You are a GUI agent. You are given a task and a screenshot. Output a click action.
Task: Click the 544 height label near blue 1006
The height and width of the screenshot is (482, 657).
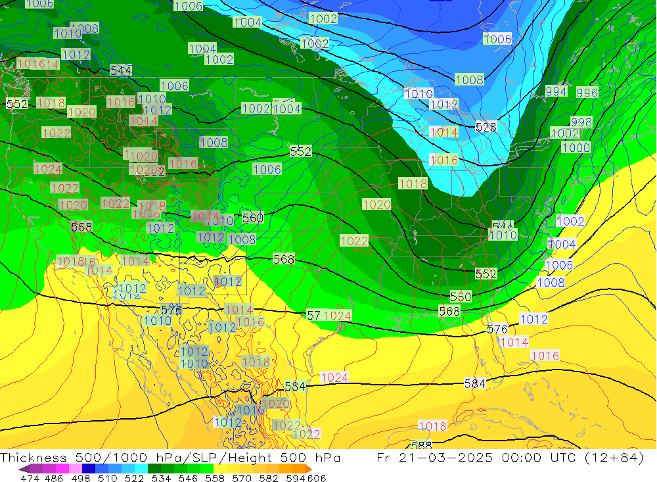tap(121, 70)
